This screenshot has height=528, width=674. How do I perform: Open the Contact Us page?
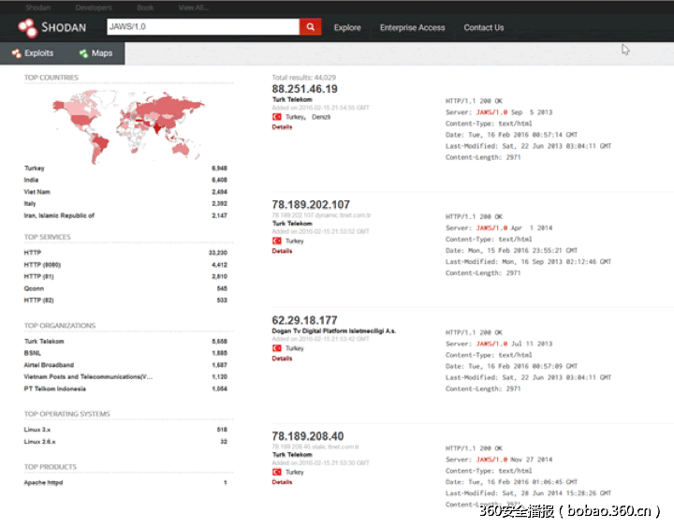[x=484, y=28]
